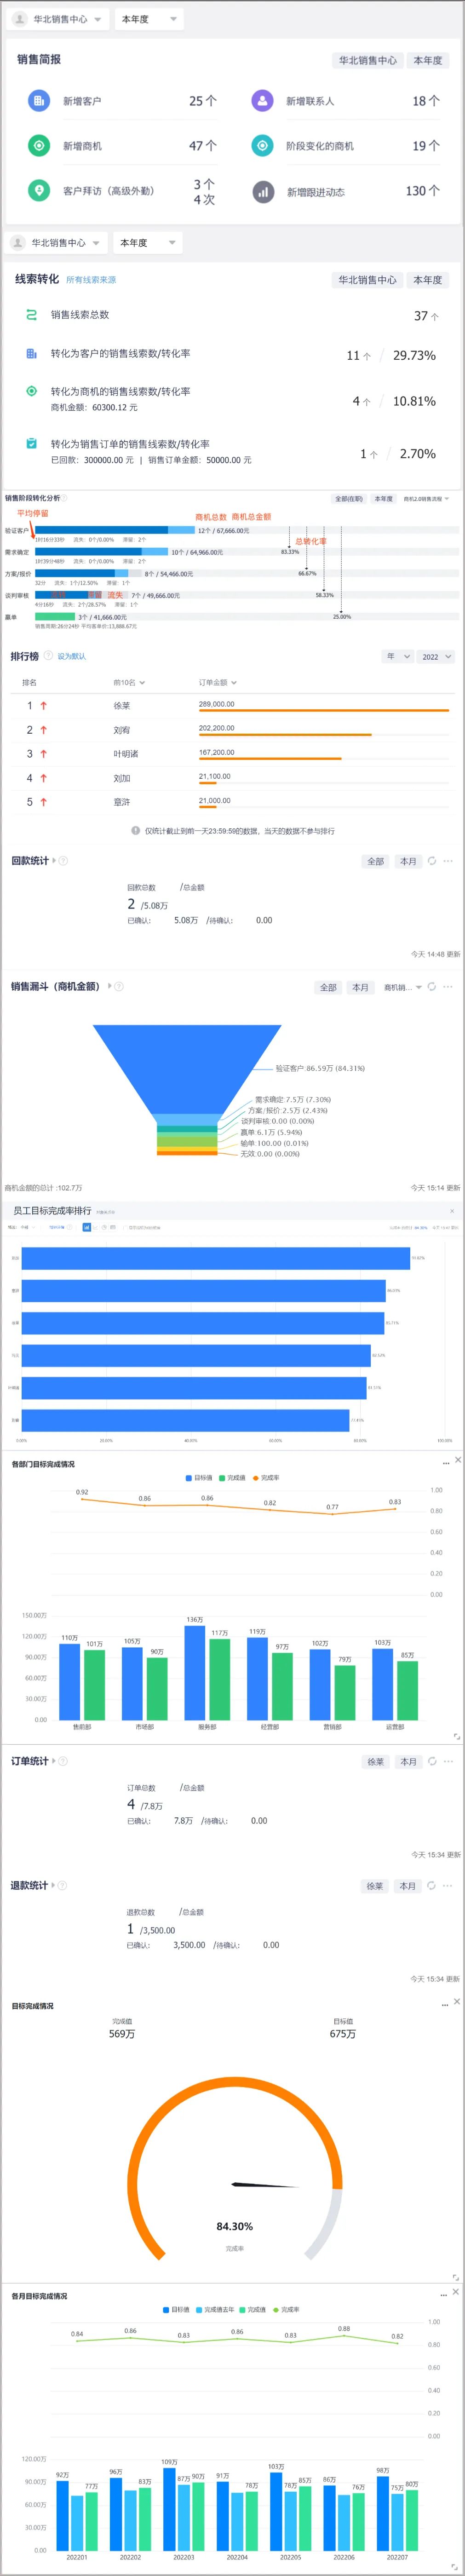
Task: Click the refresh icon in 销售漏斗
Action: click(431, 987)
